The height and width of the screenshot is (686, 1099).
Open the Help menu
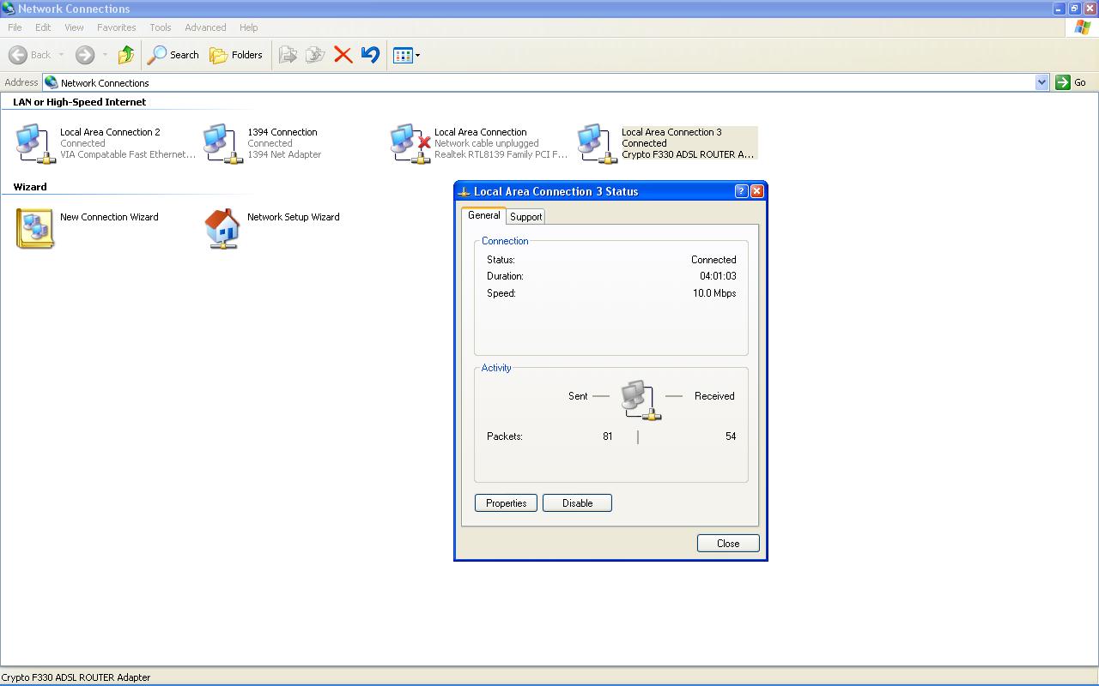click(248, 27)
